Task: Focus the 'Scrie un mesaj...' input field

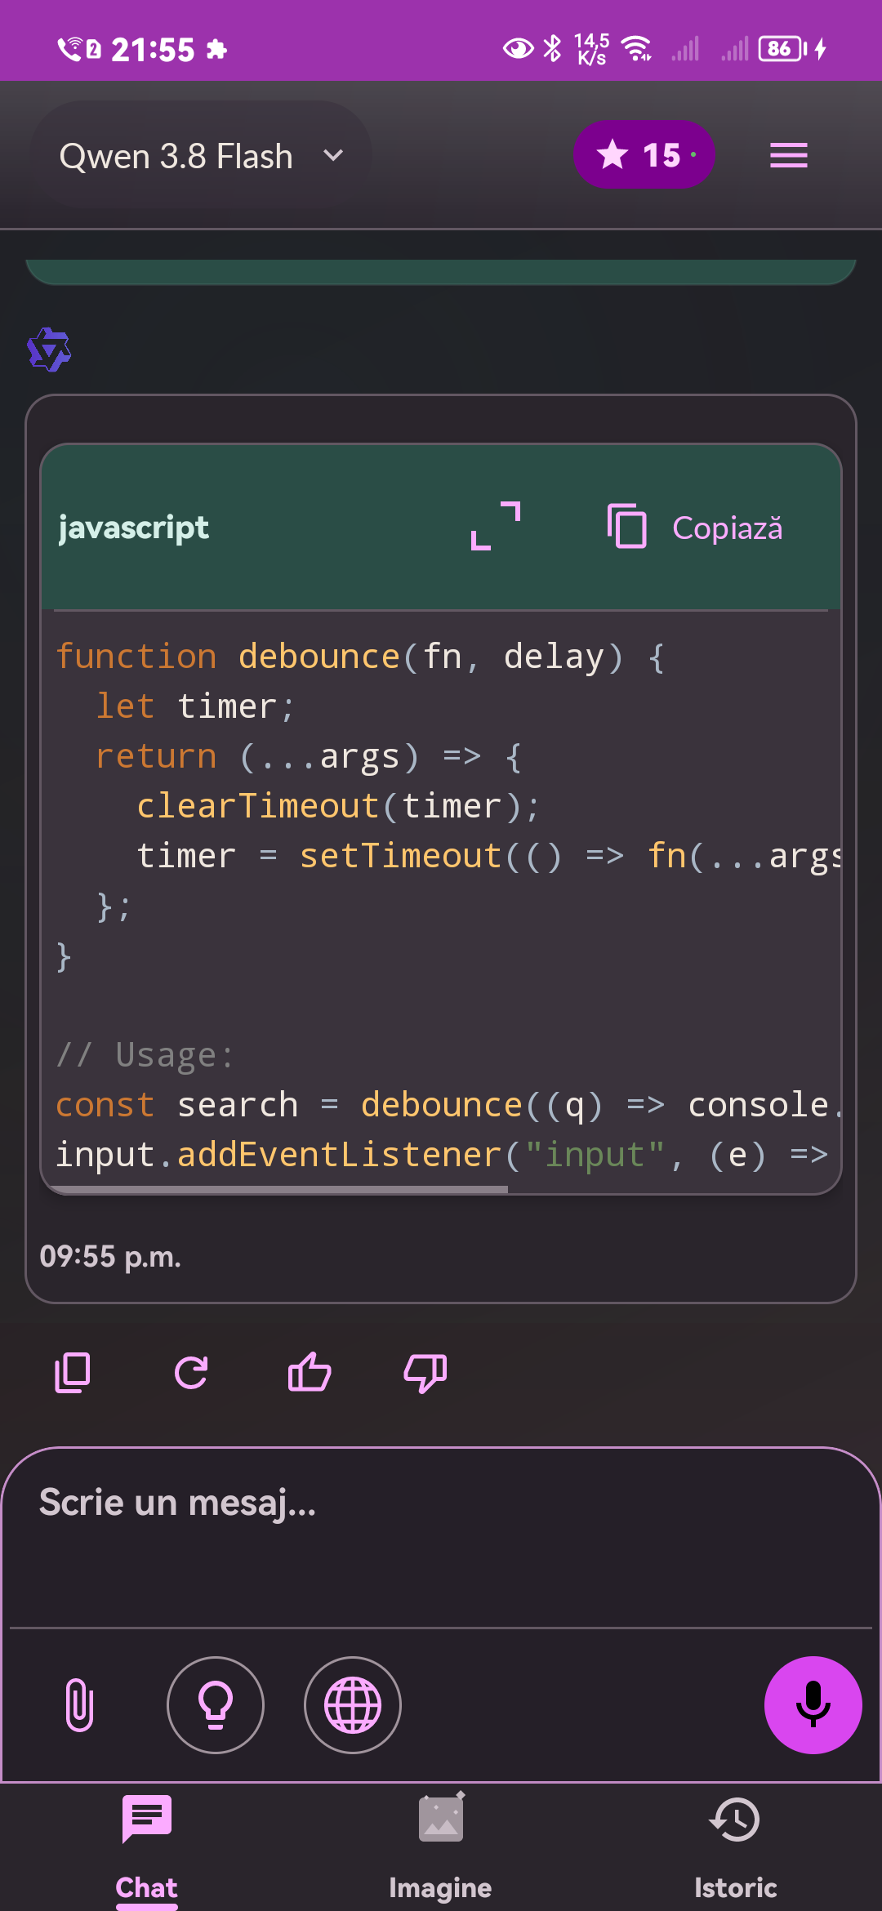Action: (441, 1537)
